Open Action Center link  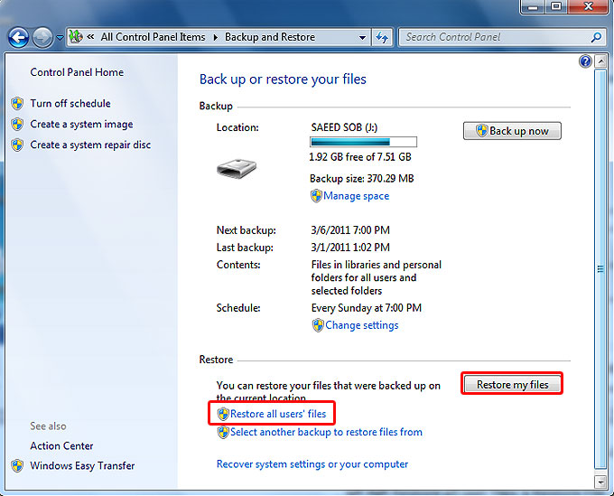pos(61,445)
